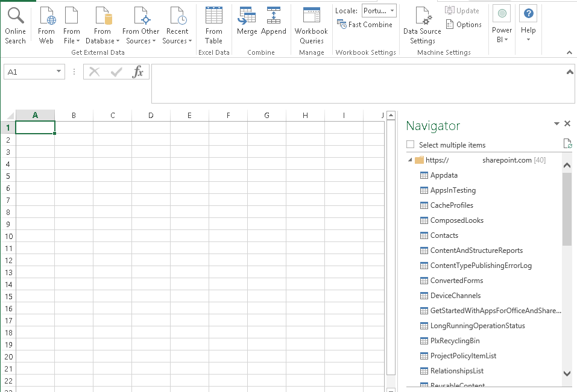Select the Contacts list in Navigator
The height and width of the screenshot is (392, 577).
click(x=444, y=235)
